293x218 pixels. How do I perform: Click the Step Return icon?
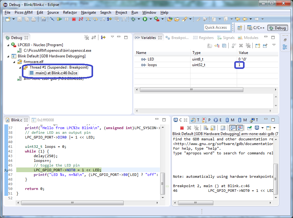click(x=102, y=19)
